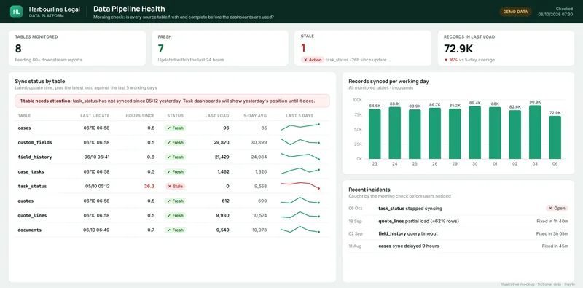
Task: Select the cases table row name
Action: coord(25,128)
